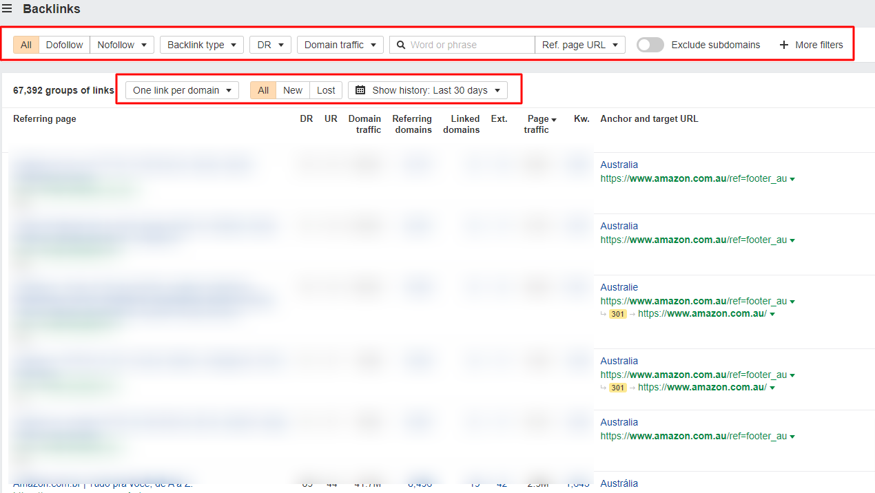The width and height of the screenshot is (875, 493).
Task: Toggle Exclude subdomains switch
Action: [650, 45]
